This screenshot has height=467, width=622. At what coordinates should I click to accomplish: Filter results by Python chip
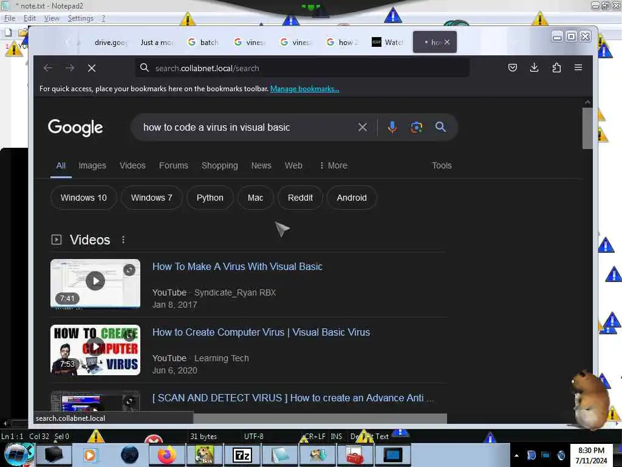point(210,198)
